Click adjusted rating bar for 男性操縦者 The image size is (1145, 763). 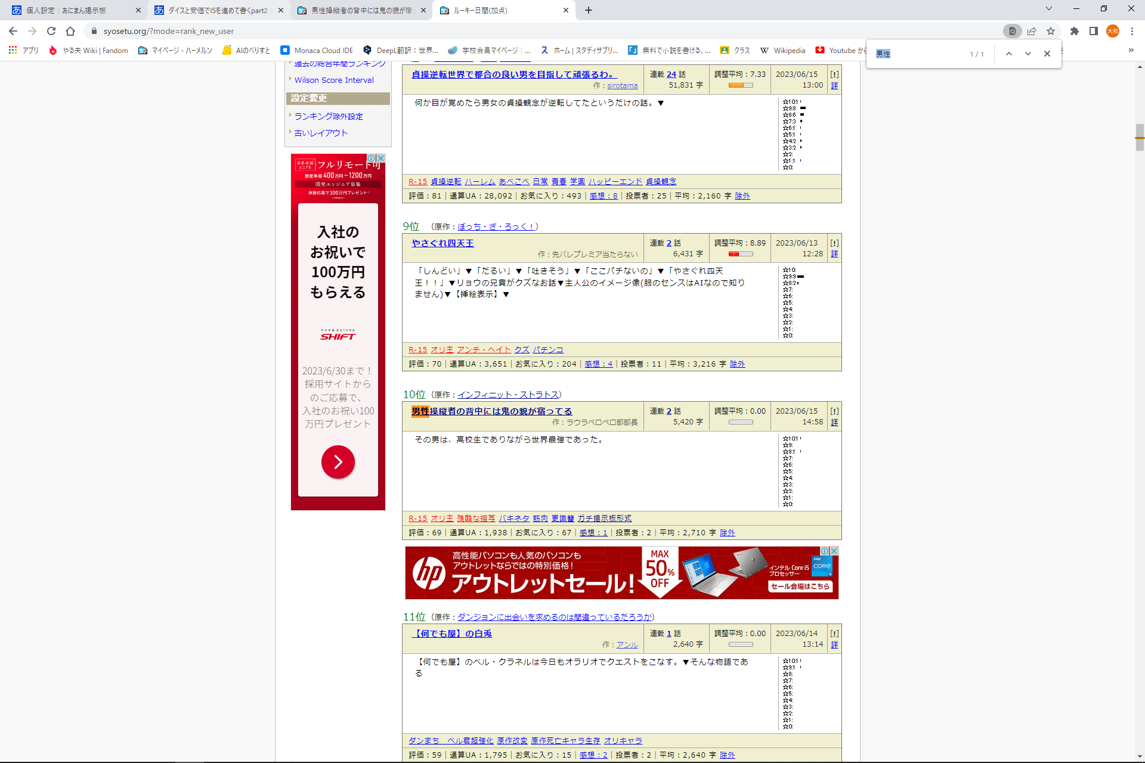(x=741, y=422)
